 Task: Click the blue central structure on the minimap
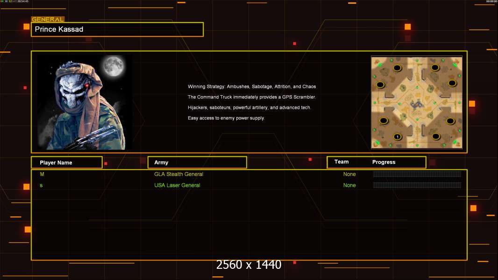tap(417, 102)
